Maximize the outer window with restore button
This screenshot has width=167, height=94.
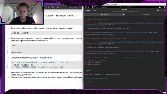[159, 2]
